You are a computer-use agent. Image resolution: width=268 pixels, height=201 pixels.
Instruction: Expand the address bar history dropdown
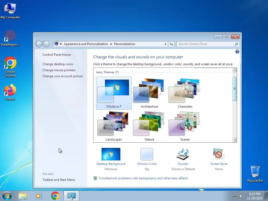[x=165, y=44]
